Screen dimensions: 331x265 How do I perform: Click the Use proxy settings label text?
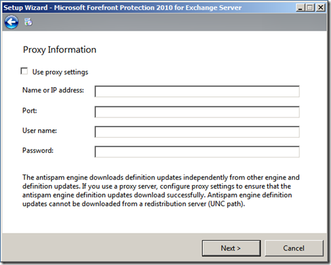pos(60,72)
